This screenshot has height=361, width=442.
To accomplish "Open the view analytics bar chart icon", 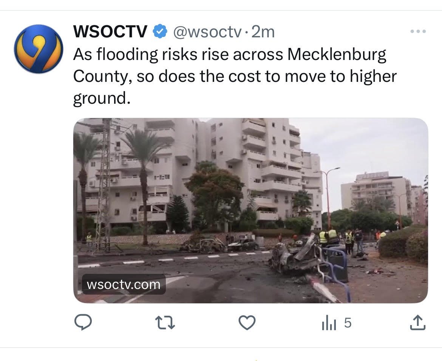I will point(329,323).
